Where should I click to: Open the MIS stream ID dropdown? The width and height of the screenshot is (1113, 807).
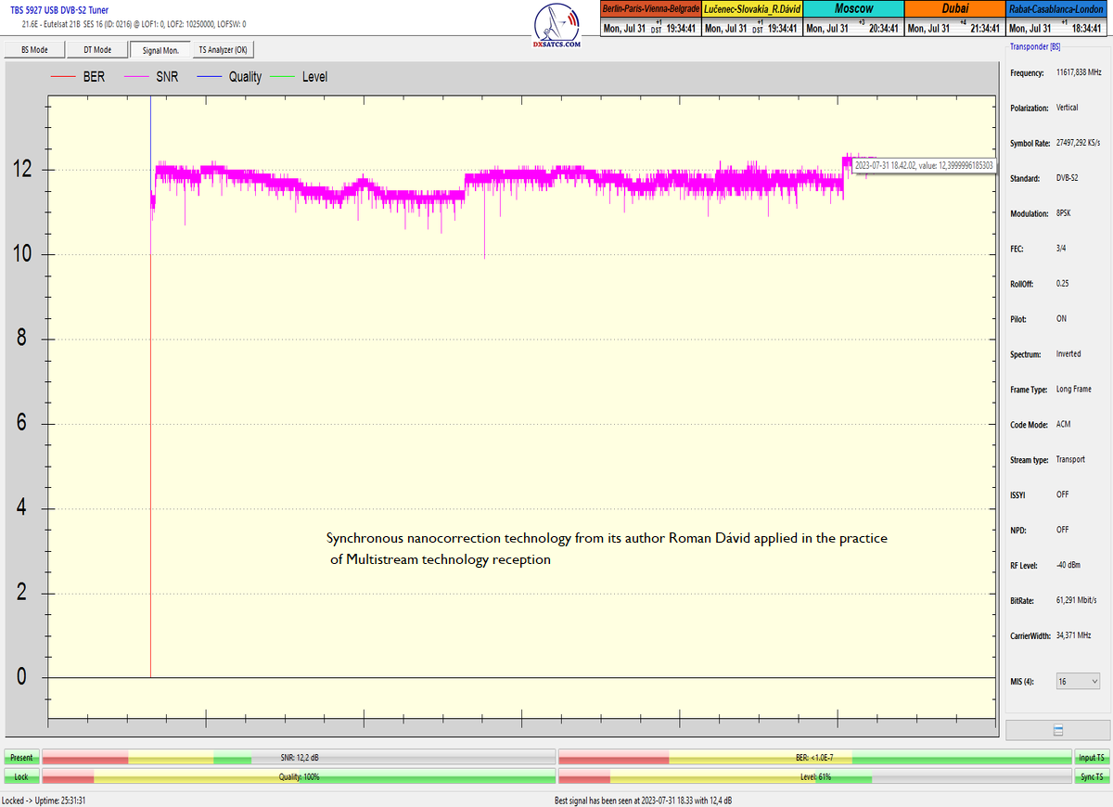pos(1078,682)
